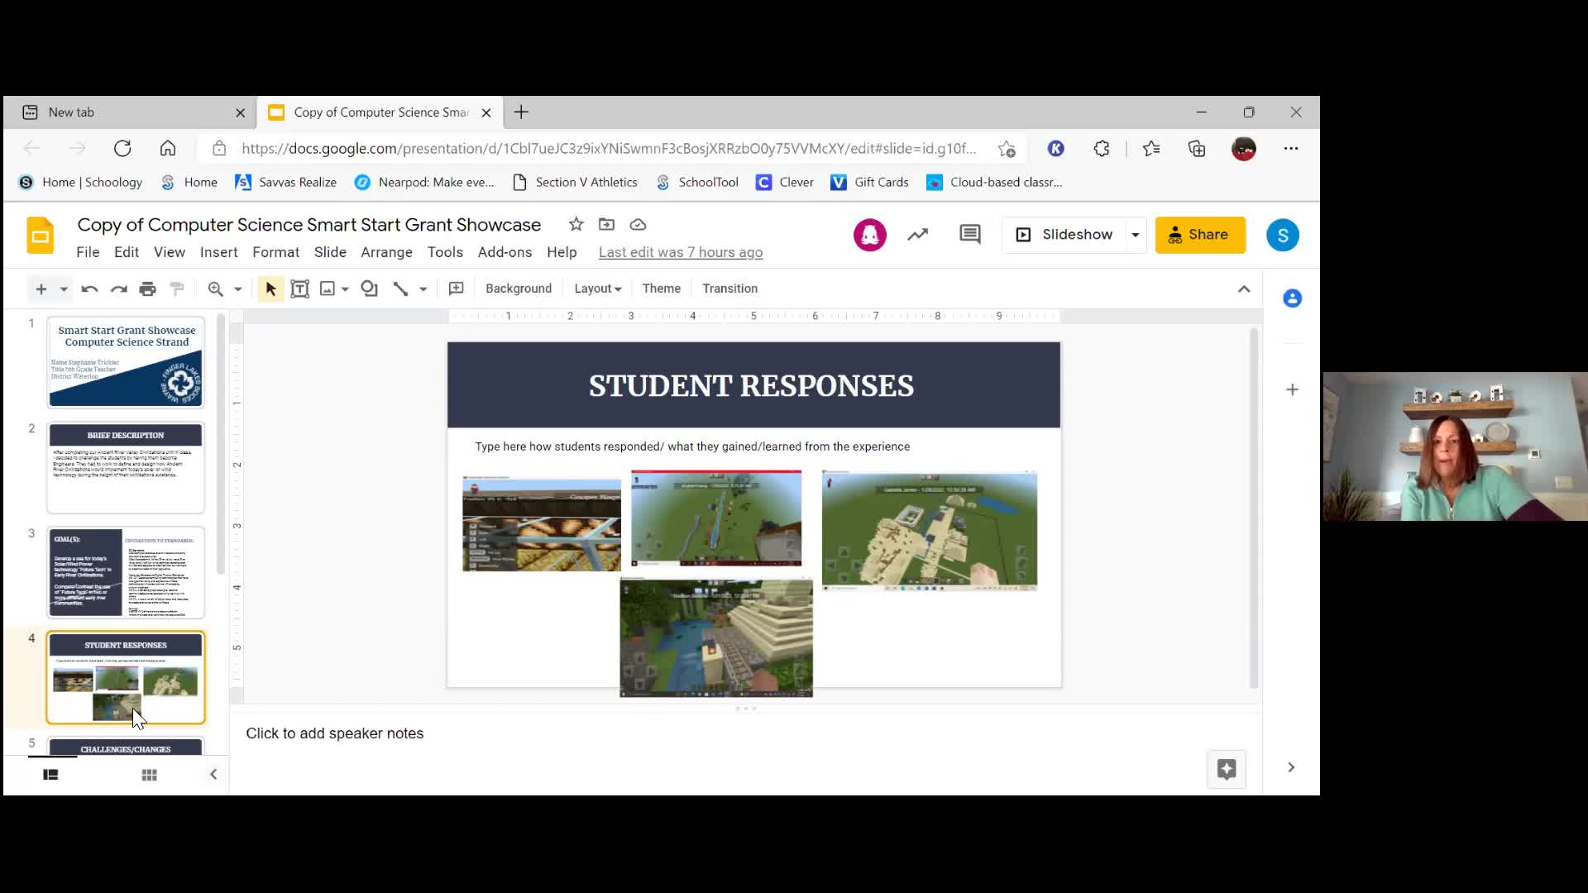This screenshot has width=1588, height=893.
Task: Open the comment history icon
Action: 969,235
